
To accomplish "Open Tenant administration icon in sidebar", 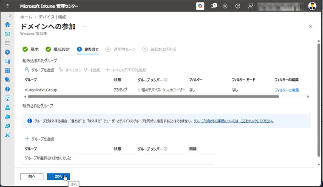I will pyautogui.click(x=7, y=126).
